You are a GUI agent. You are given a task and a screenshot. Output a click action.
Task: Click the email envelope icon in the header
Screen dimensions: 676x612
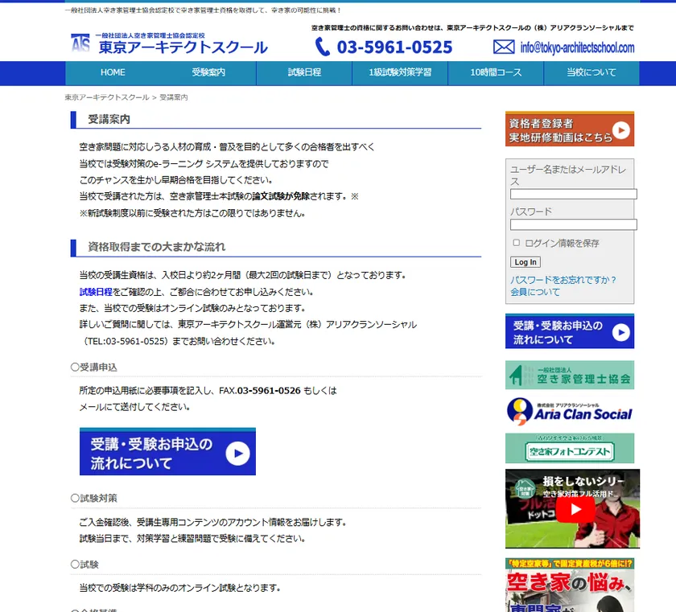tap(505, 47)
